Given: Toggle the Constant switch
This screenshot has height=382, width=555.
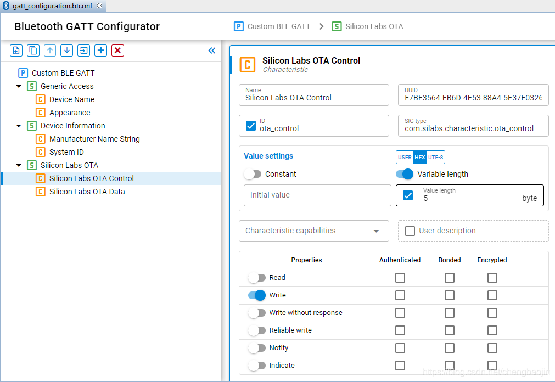Looking at the screenshot, I should point(253,174).
